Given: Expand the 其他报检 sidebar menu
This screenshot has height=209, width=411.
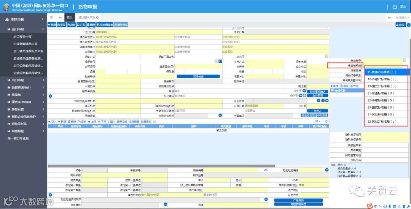Looking at the screenshot, I should [x=24, y=131].
